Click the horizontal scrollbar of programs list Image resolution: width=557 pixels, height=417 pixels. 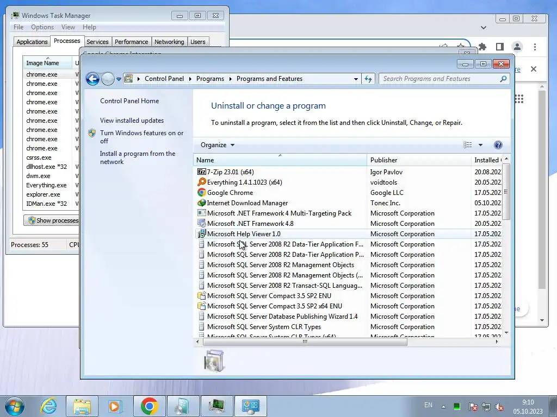click(305, 342)
